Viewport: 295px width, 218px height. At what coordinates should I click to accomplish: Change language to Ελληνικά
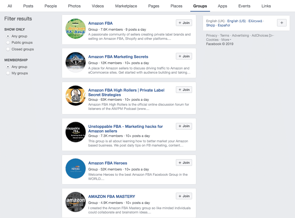[255, 21]
